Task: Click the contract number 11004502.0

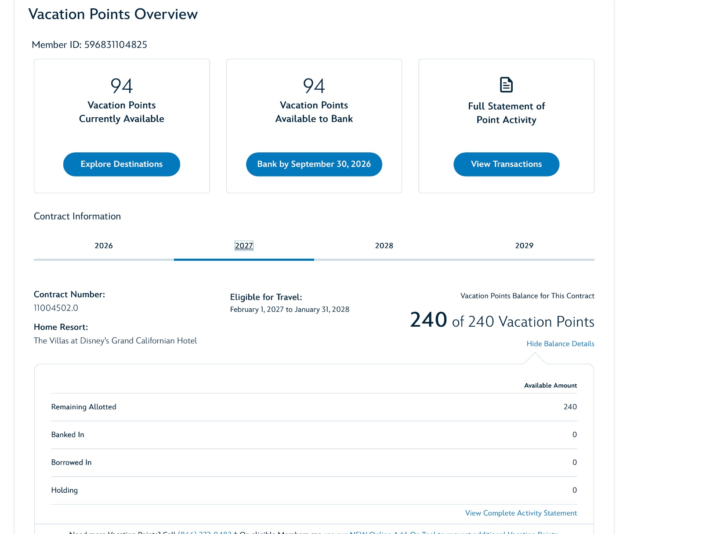Action: [56, 308]
